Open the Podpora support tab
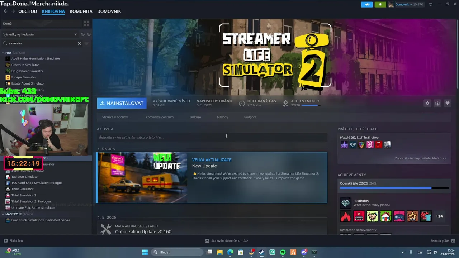The image size is (459, 258). (x=250, y=117)
